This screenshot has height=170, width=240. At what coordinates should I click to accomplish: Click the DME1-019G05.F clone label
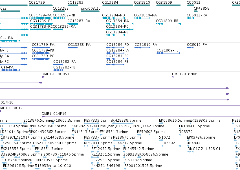pyautogui.click(x=56, y=74)
